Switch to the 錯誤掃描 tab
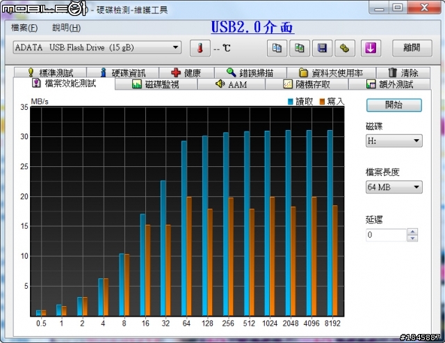Viewport: 445px width, 343px height. pos(250,73)
